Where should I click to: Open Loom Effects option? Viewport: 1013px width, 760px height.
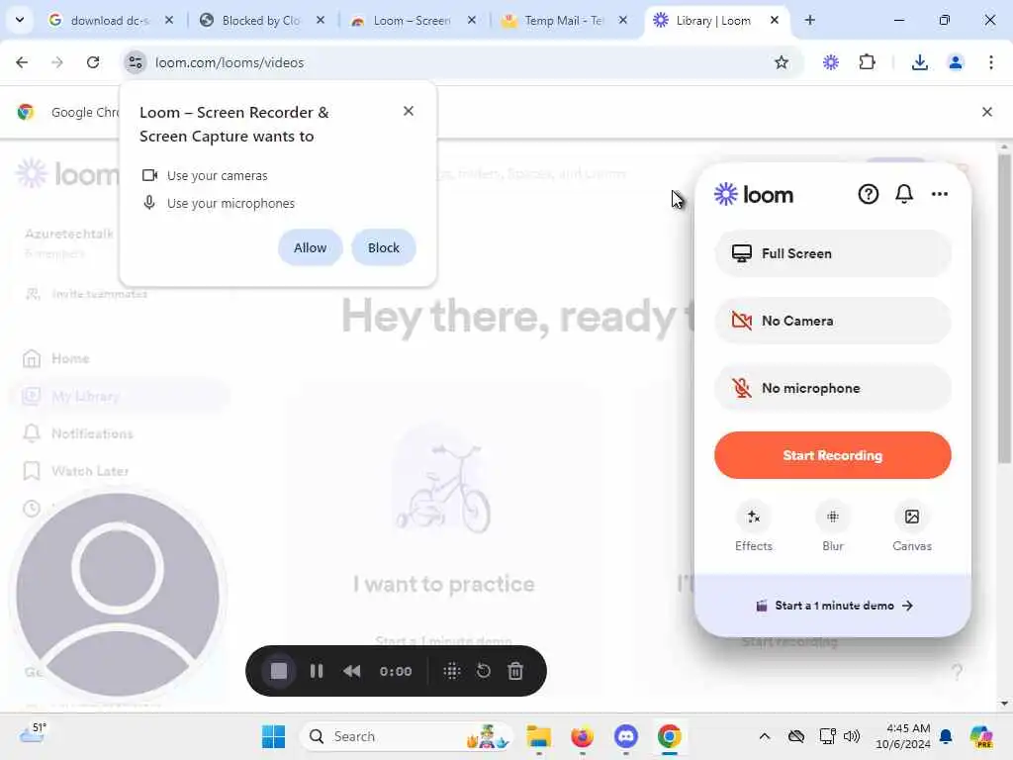click(753, 527)
